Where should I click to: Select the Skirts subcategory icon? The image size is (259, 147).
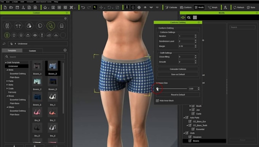(28, 35)
